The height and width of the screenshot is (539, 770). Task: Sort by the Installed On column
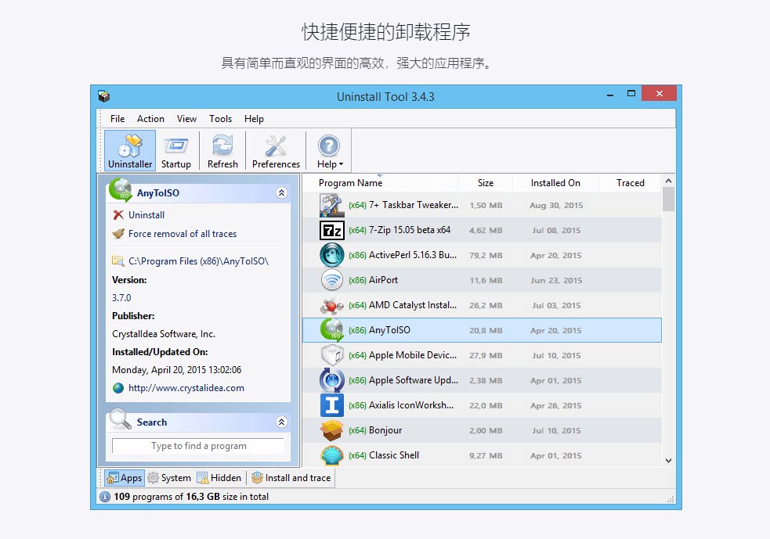(x=555, y=183)
